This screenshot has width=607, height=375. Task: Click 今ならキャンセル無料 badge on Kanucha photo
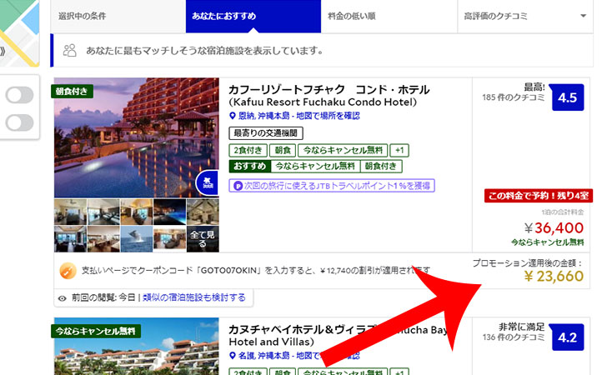[x=96, y=332]
